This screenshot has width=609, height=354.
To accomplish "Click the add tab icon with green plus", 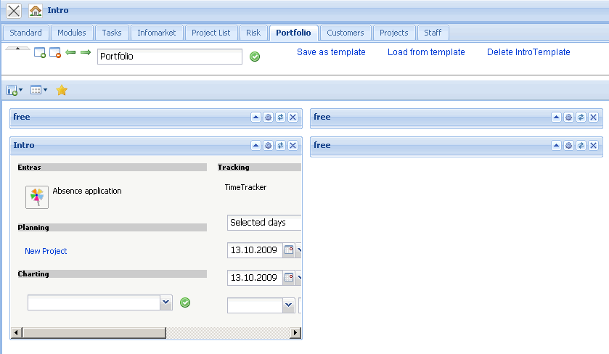I will click(x=40, y=53).
